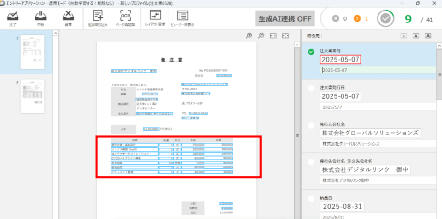
Task: Click the 摘要 table column header
Action: click(134, 140)
